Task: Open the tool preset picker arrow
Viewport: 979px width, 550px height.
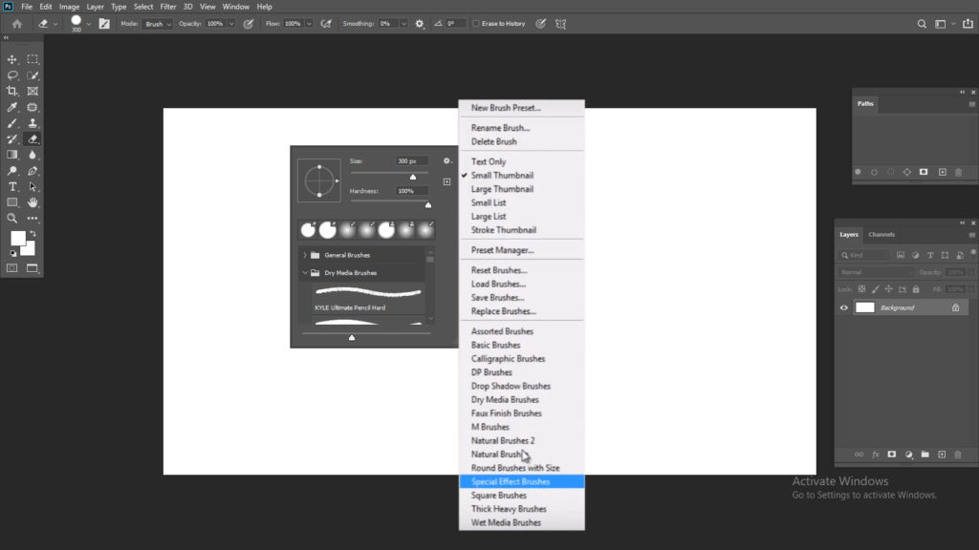Action: point(55,24)
